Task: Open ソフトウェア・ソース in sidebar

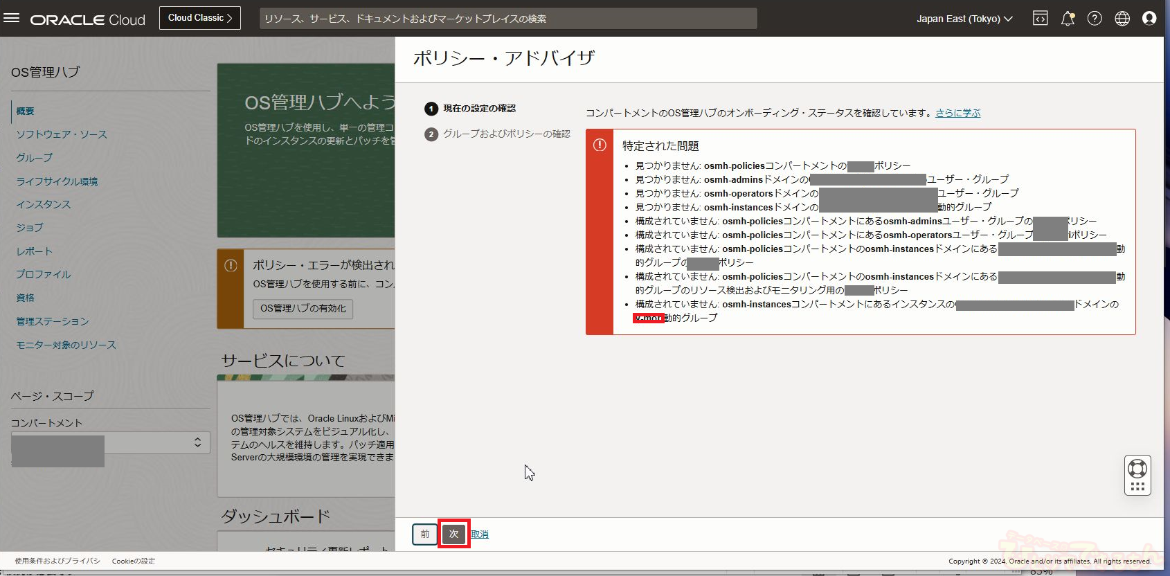Action: point(62,134)
